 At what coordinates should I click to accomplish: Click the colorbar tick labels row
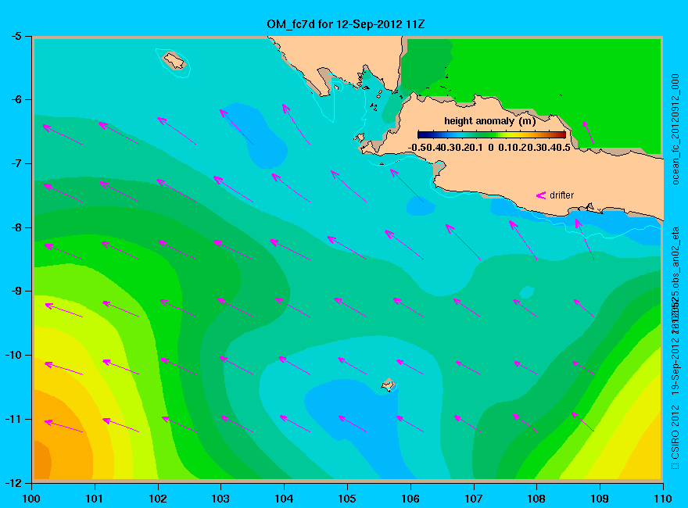coord(489,148)
